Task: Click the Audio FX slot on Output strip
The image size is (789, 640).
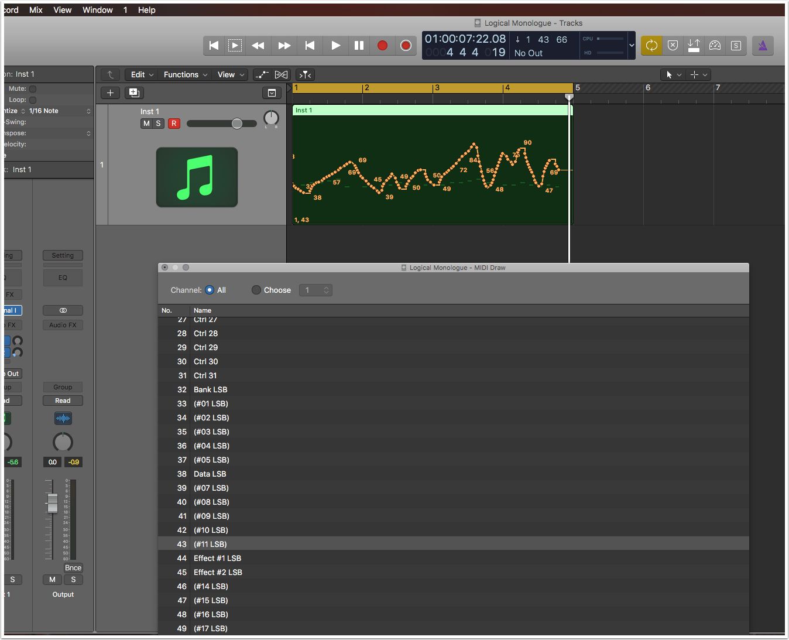Action: tap(63, 325)
